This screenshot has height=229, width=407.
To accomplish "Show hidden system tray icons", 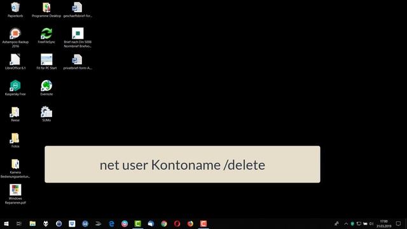I will [346, 223].
